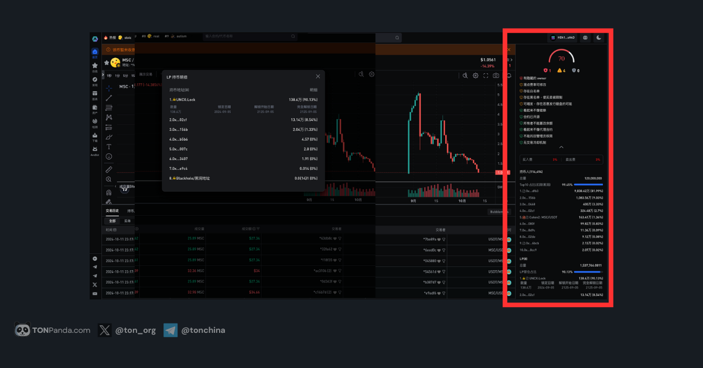Toggle dark mode moon icon

599,38
